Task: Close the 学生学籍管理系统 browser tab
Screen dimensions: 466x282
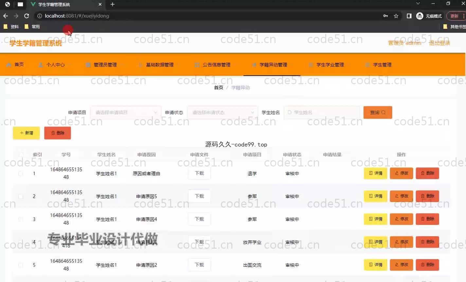Action: point(100,4)
